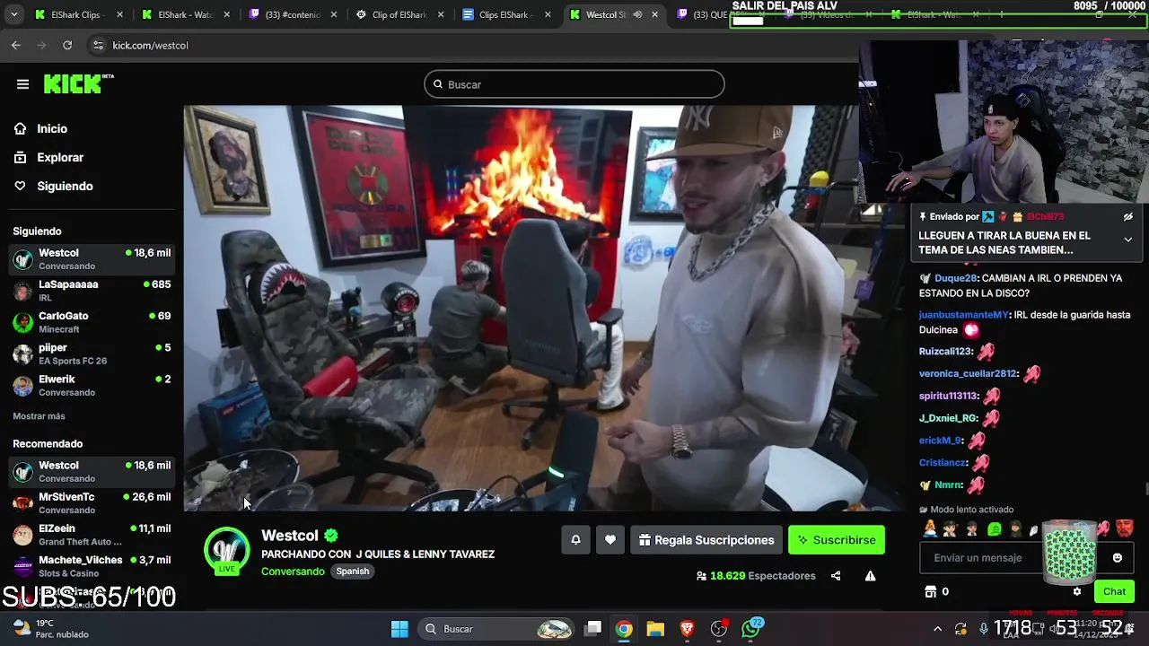Click the report warning triangle icon

(x=870, y=576)
